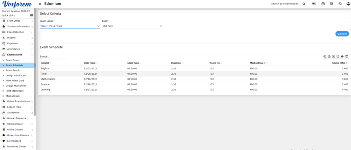
Task: Click the user profile avatar
Action: [x=348, y=4]
